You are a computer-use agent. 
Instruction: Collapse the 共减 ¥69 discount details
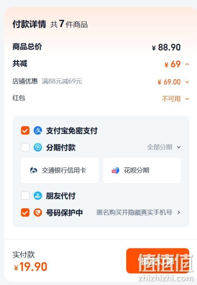(187, 64)
